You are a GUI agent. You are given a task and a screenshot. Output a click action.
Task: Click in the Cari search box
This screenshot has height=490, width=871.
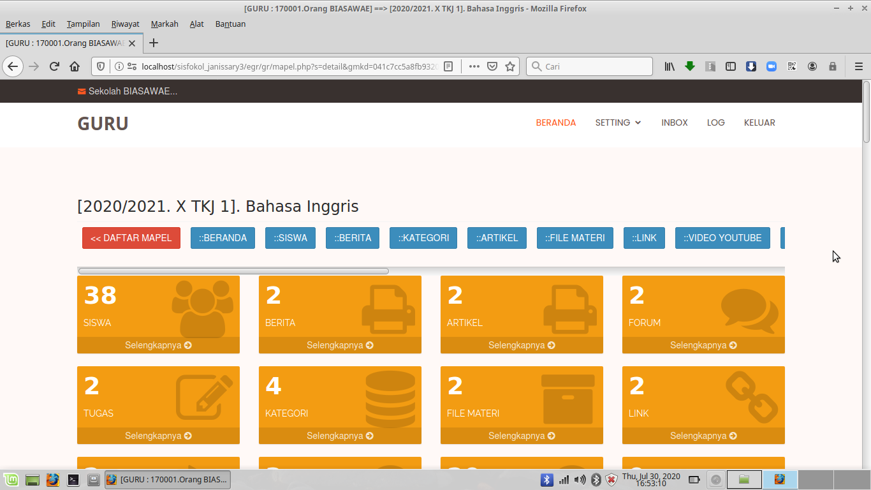[x=589, y=66]
